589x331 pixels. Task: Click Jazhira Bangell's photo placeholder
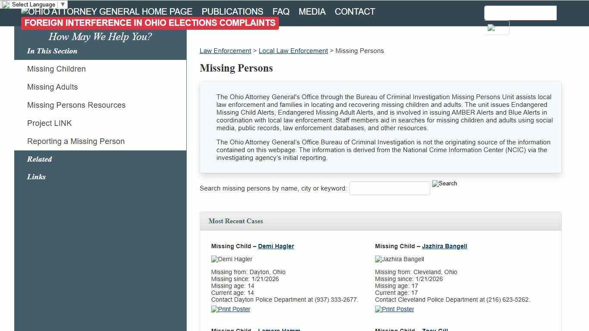(x=399, y=259)
